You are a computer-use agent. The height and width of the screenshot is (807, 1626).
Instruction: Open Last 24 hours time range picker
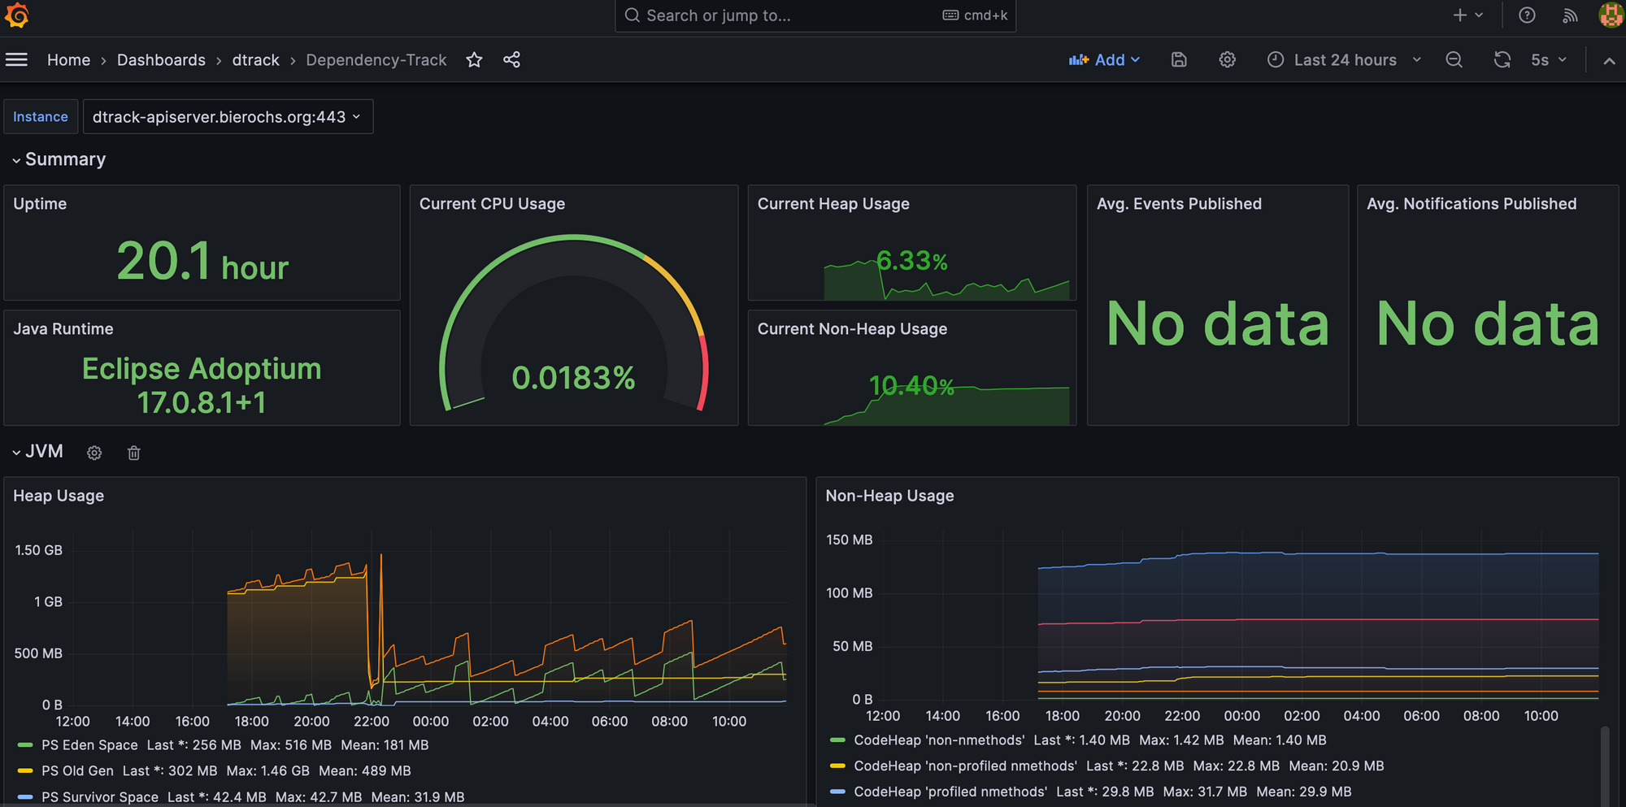[x=1345, y=59]
